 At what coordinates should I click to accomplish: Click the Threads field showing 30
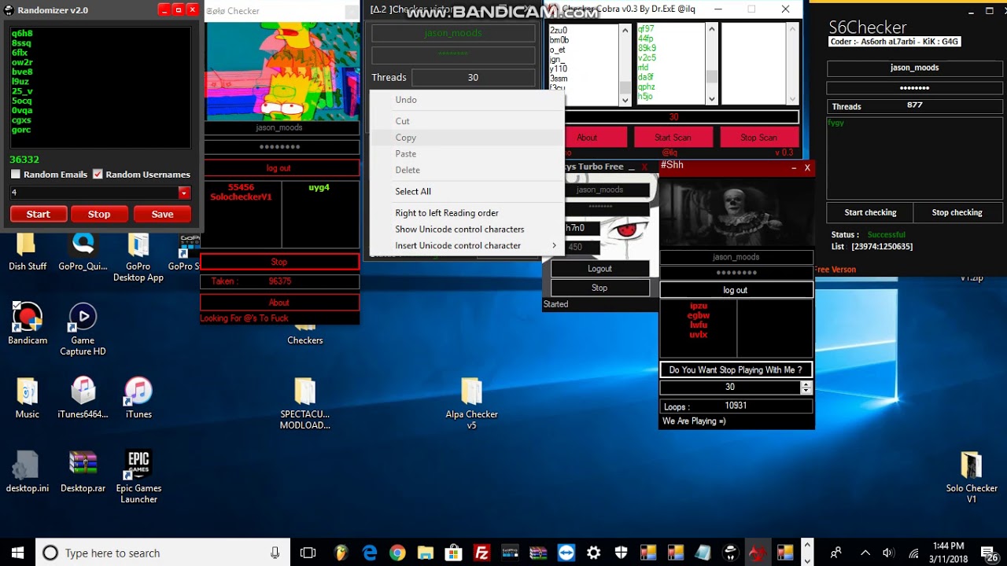[473, 77]
